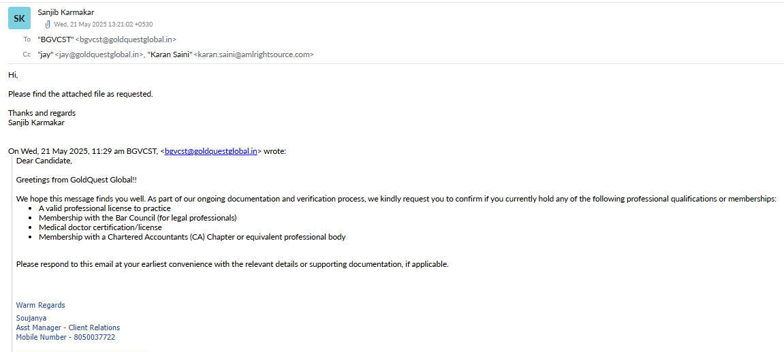Click "Asst Manager - Client Relations" signature line
The width and height of the screenshot is (784, 352).
coord(68,327)
